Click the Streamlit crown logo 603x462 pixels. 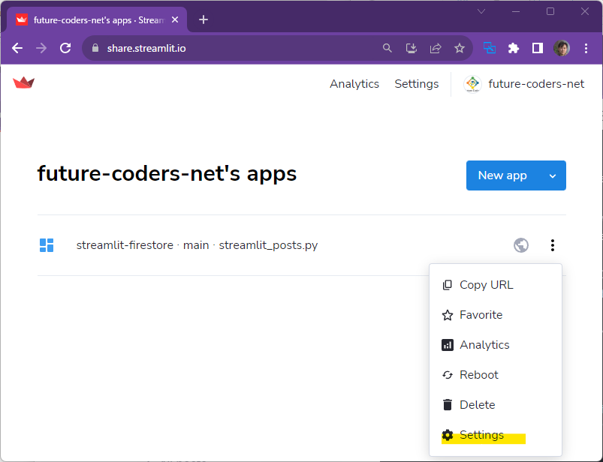pos(24,82)
